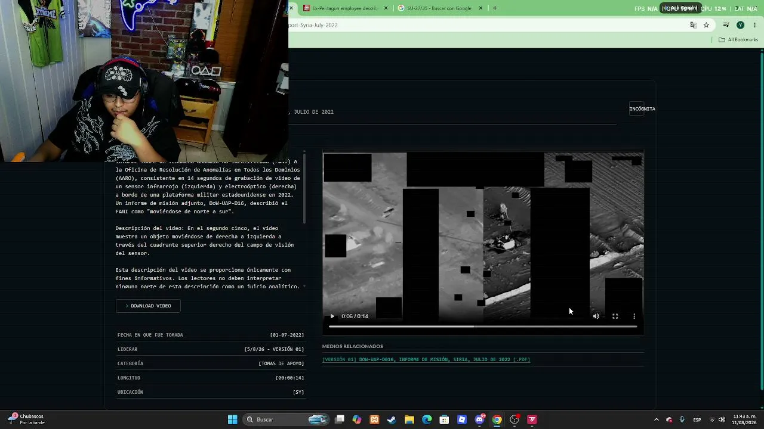The width and height of the screenshot is (764, 429).
Task: Open File Explorer from the taskbar
Action: [409, 419]
